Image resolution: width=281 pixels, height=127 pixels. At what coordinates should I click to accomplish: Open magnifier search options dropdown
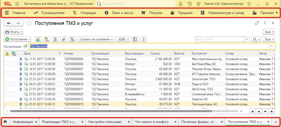[256, 39]
